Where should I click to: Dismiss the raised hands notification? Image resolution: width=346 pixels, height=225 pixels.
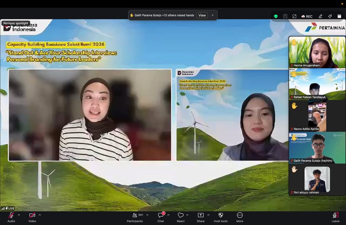212,15
